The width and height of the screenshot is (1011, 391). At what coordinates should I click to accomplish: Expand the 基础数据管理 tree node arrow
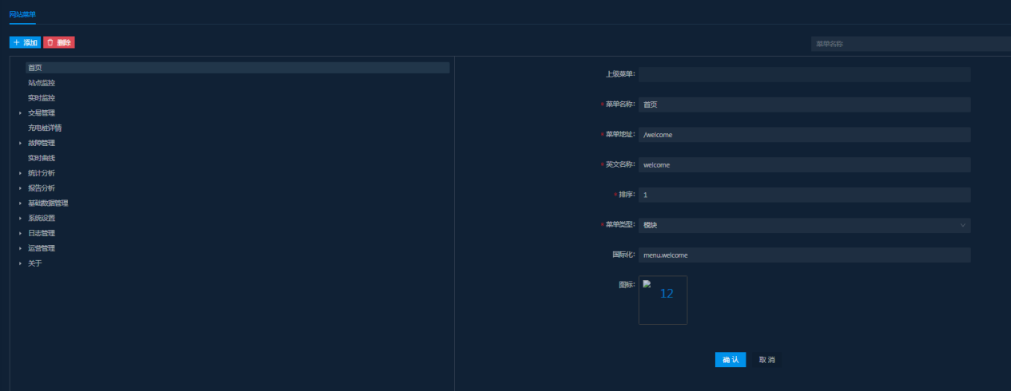[x=21, y=203]
